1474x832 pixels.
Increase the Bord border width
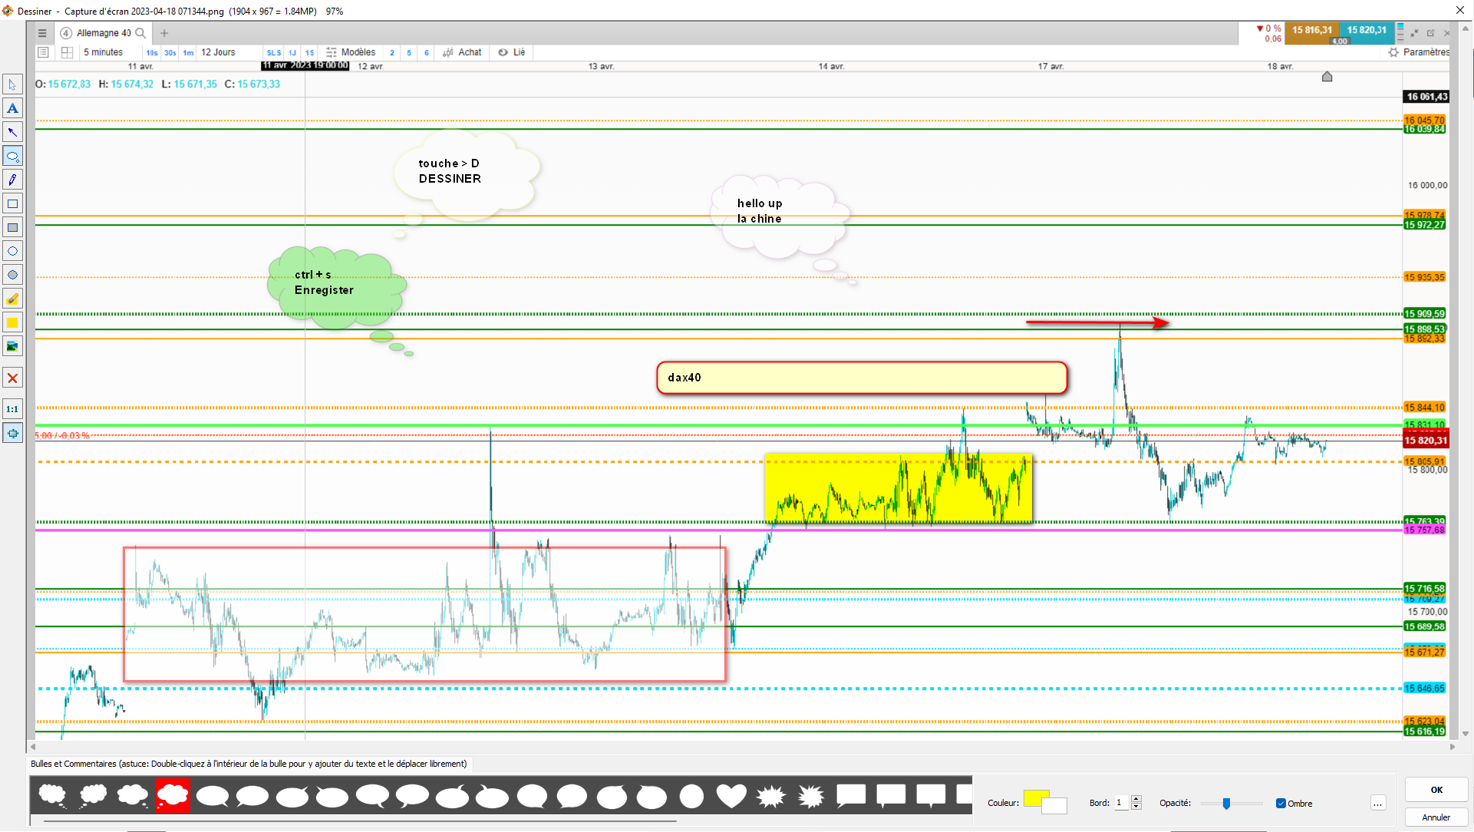point(1136,799)
